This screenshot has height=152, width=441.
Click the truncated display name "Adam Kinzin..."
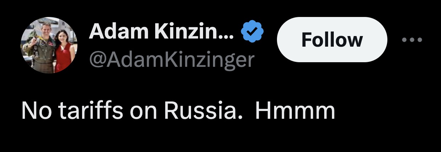[161, 33]
